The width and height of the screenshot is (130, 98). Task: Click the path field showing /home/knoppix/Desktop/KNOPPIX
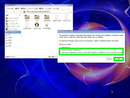[x=47, y=12]
